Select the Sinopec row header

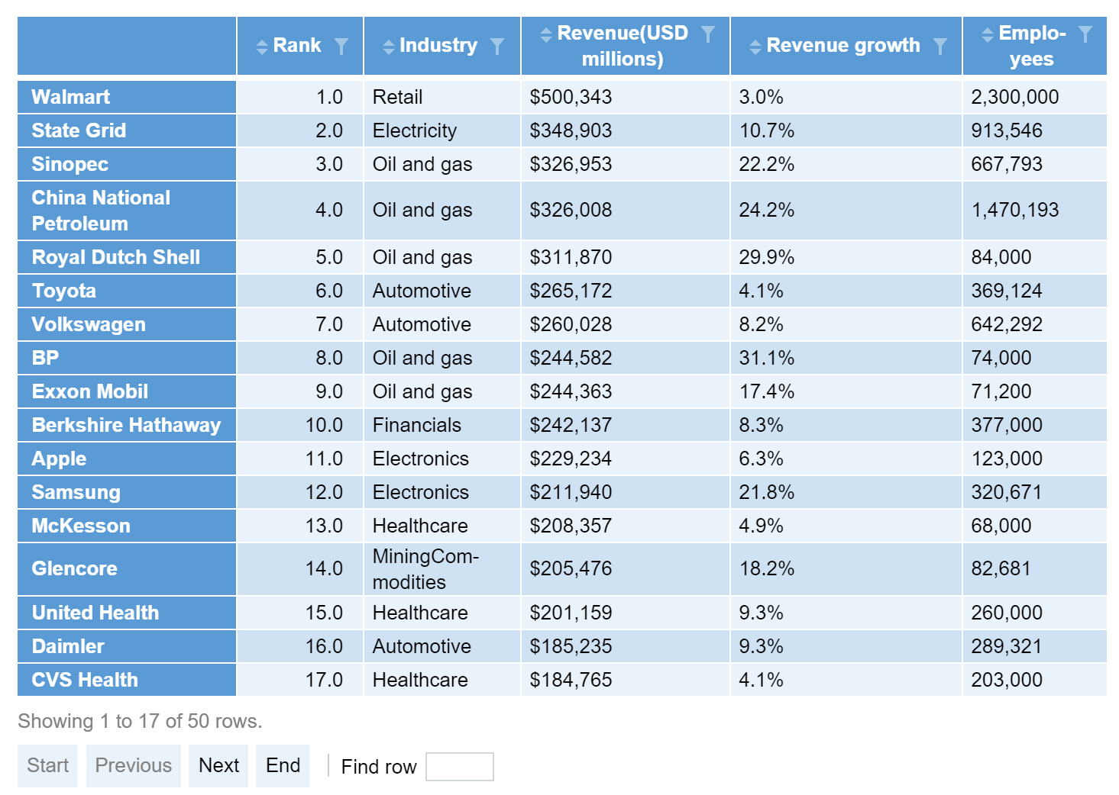coord(127,164)
